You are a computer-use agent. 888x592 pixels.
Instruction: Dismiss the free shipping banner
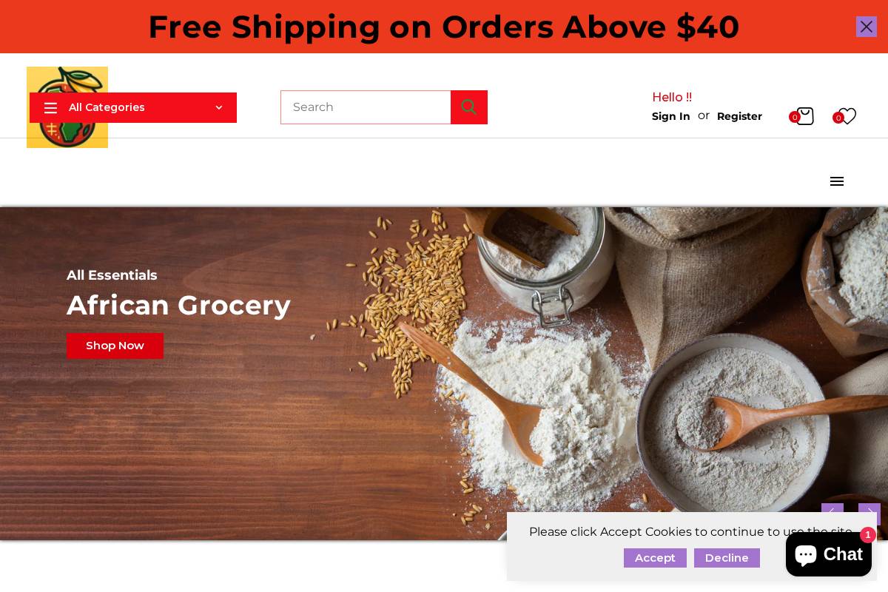(867, 27)
